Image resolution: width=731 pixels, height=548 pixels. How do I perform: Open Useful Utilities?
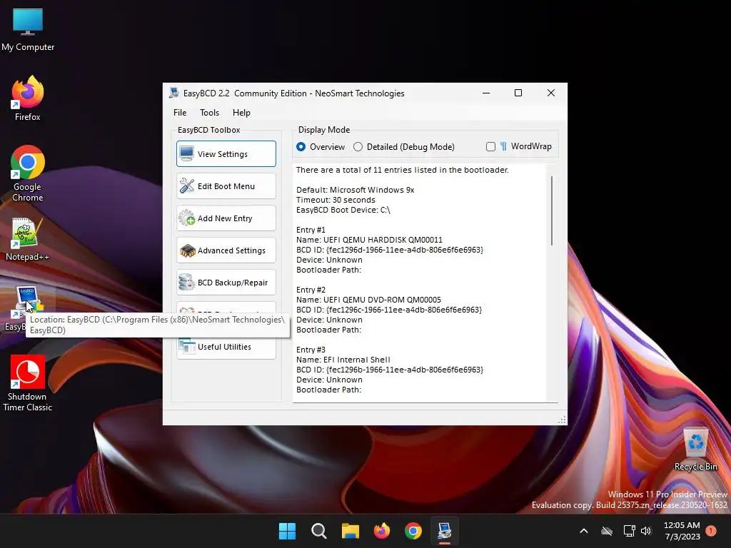226,346
